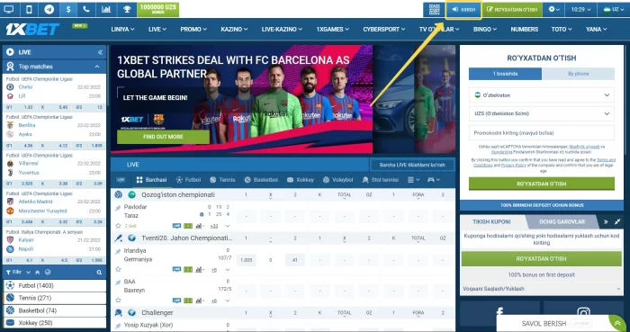Open the Telegram icon in top bar
This screenshot has width=630, height=332.
[49, 9]
